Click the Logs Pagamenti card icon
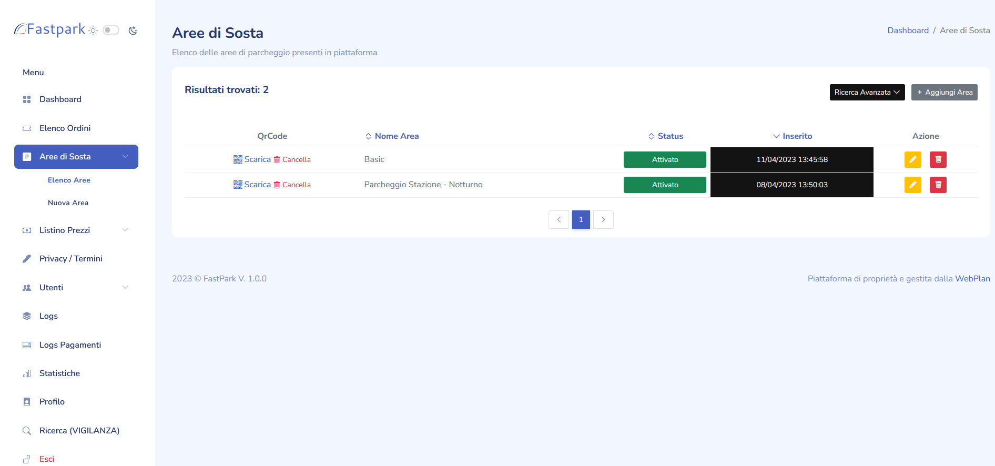This screenshot has height=466, width=995. point(27,345)
